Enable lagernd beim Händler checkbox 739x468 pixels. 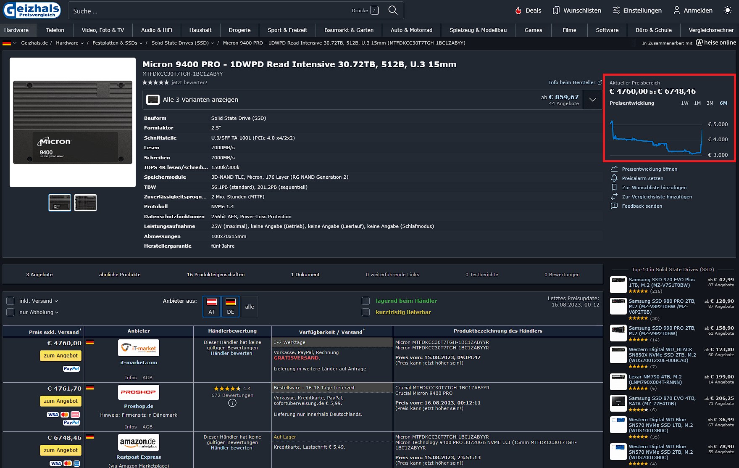pyautogui.click(x=366, y=301)
